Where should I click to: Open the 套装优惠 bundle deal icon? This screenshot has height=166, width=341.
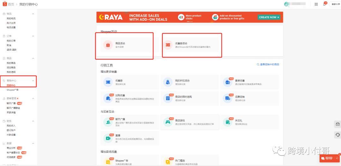point(227,82)
